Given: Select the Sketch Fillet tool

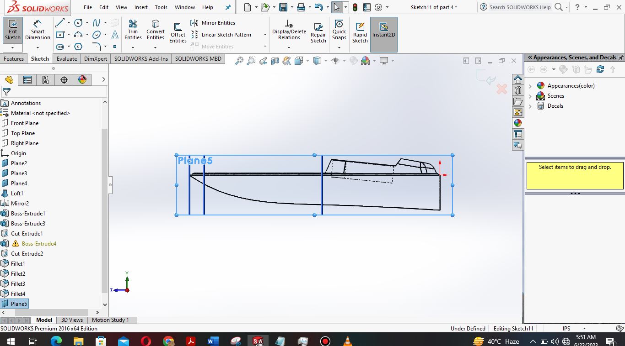Looking at the screenshot, I should point(97,47).
